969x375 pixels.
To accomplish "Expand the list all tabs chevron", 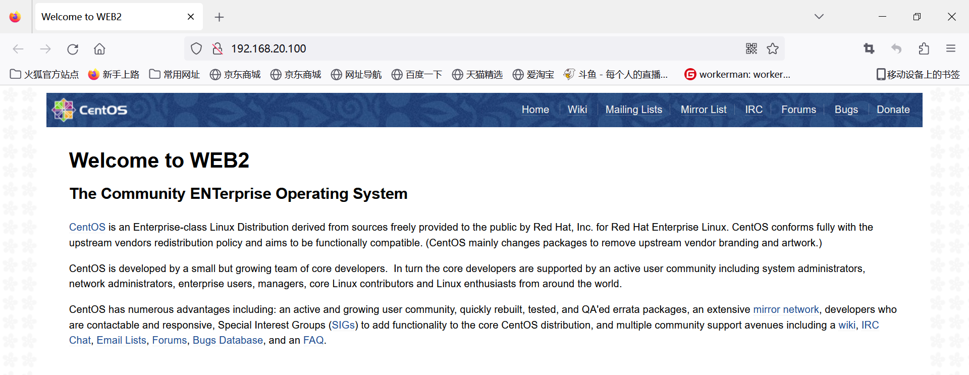I will tap(819, 17).
